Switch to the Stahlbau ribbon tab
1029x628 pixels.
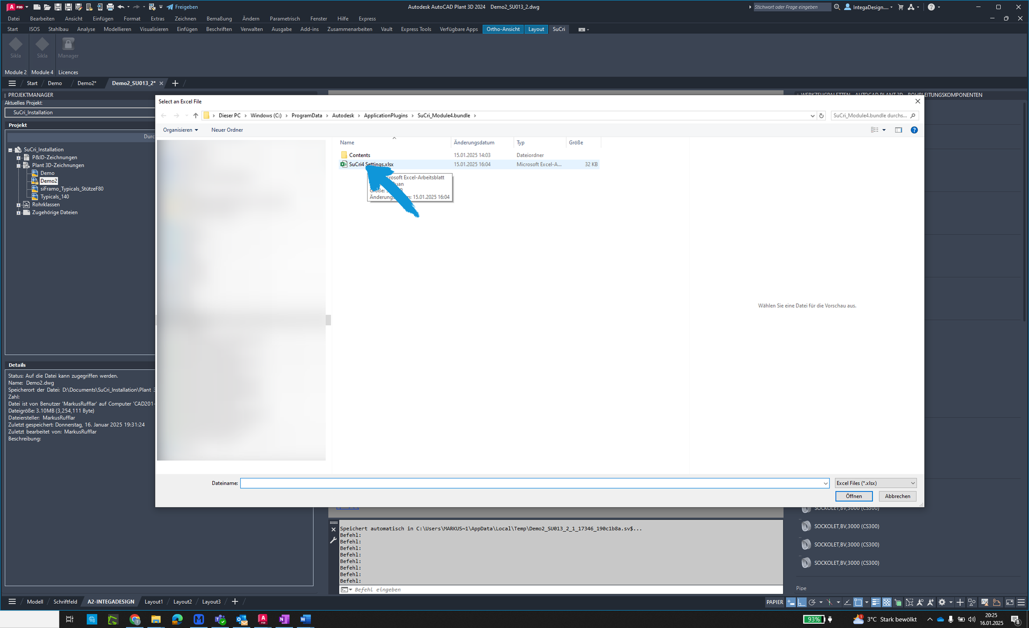[58, 29]
